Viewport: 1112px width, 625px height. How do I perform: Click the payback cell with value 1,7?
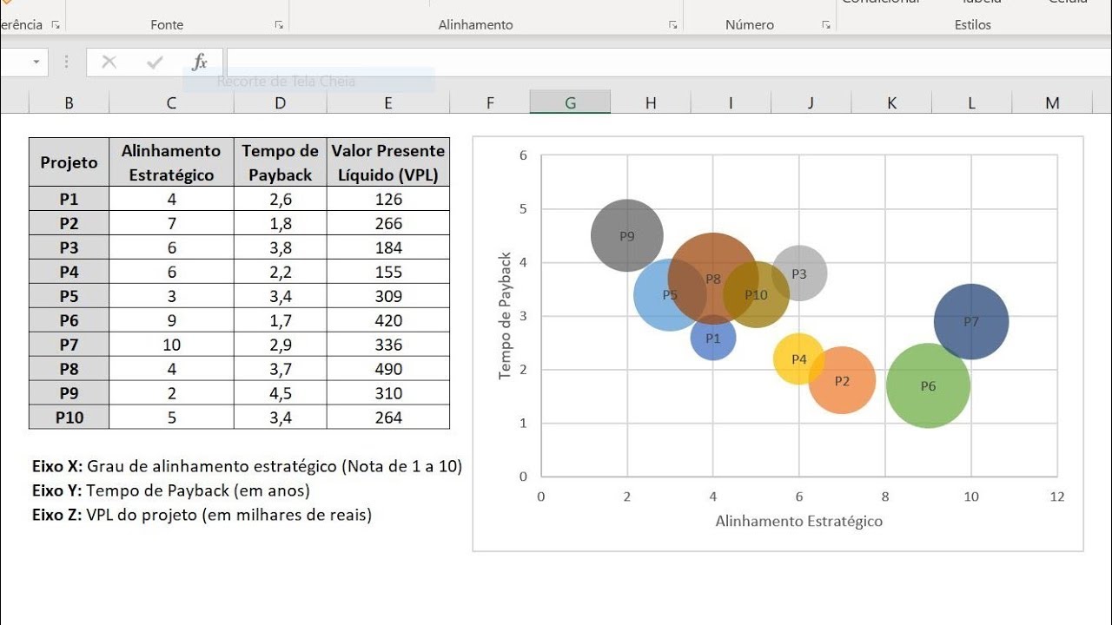coord(280,320)
